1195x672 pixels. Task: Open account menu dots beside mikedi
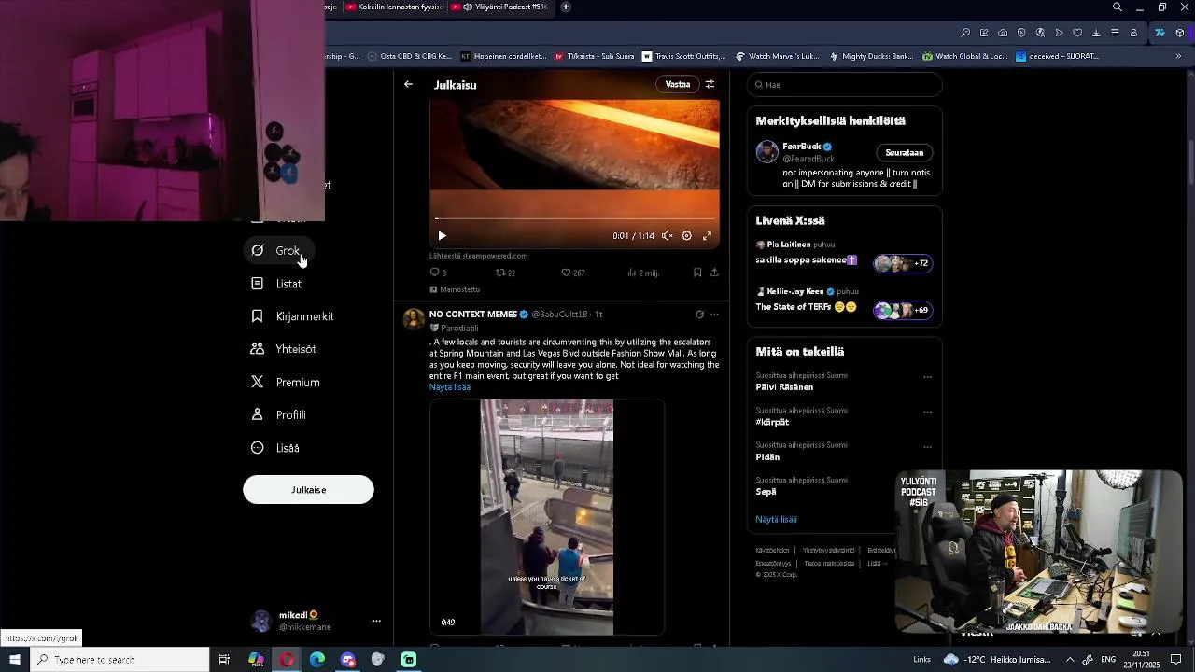pos(376,622)
